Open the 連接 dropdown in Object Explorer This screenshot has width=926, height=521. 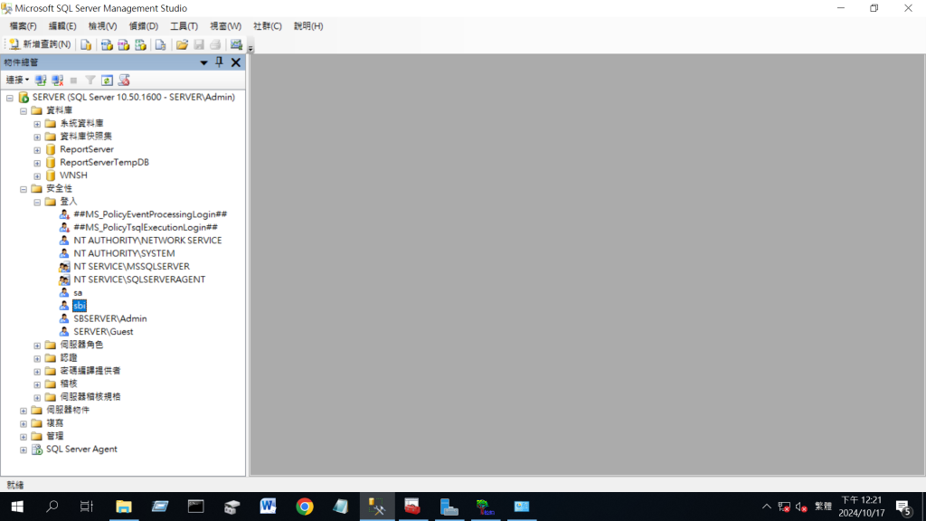(17, 81)
